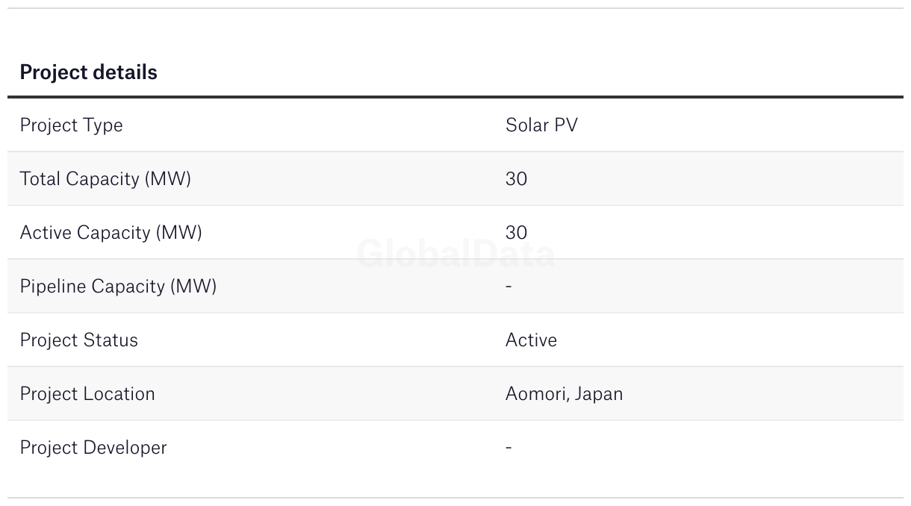Select the Solar PV value
This screenshot has width=911, height=506.
tap(541, 125)
